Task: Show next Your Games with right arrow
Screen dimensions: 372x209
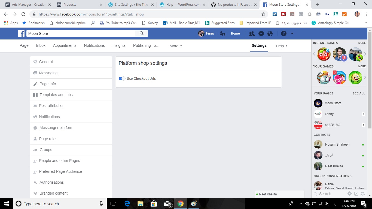Action: pos(365,78)
